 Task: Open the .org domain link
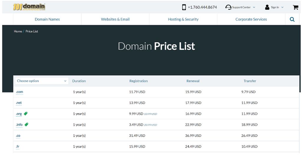[19, 114]
